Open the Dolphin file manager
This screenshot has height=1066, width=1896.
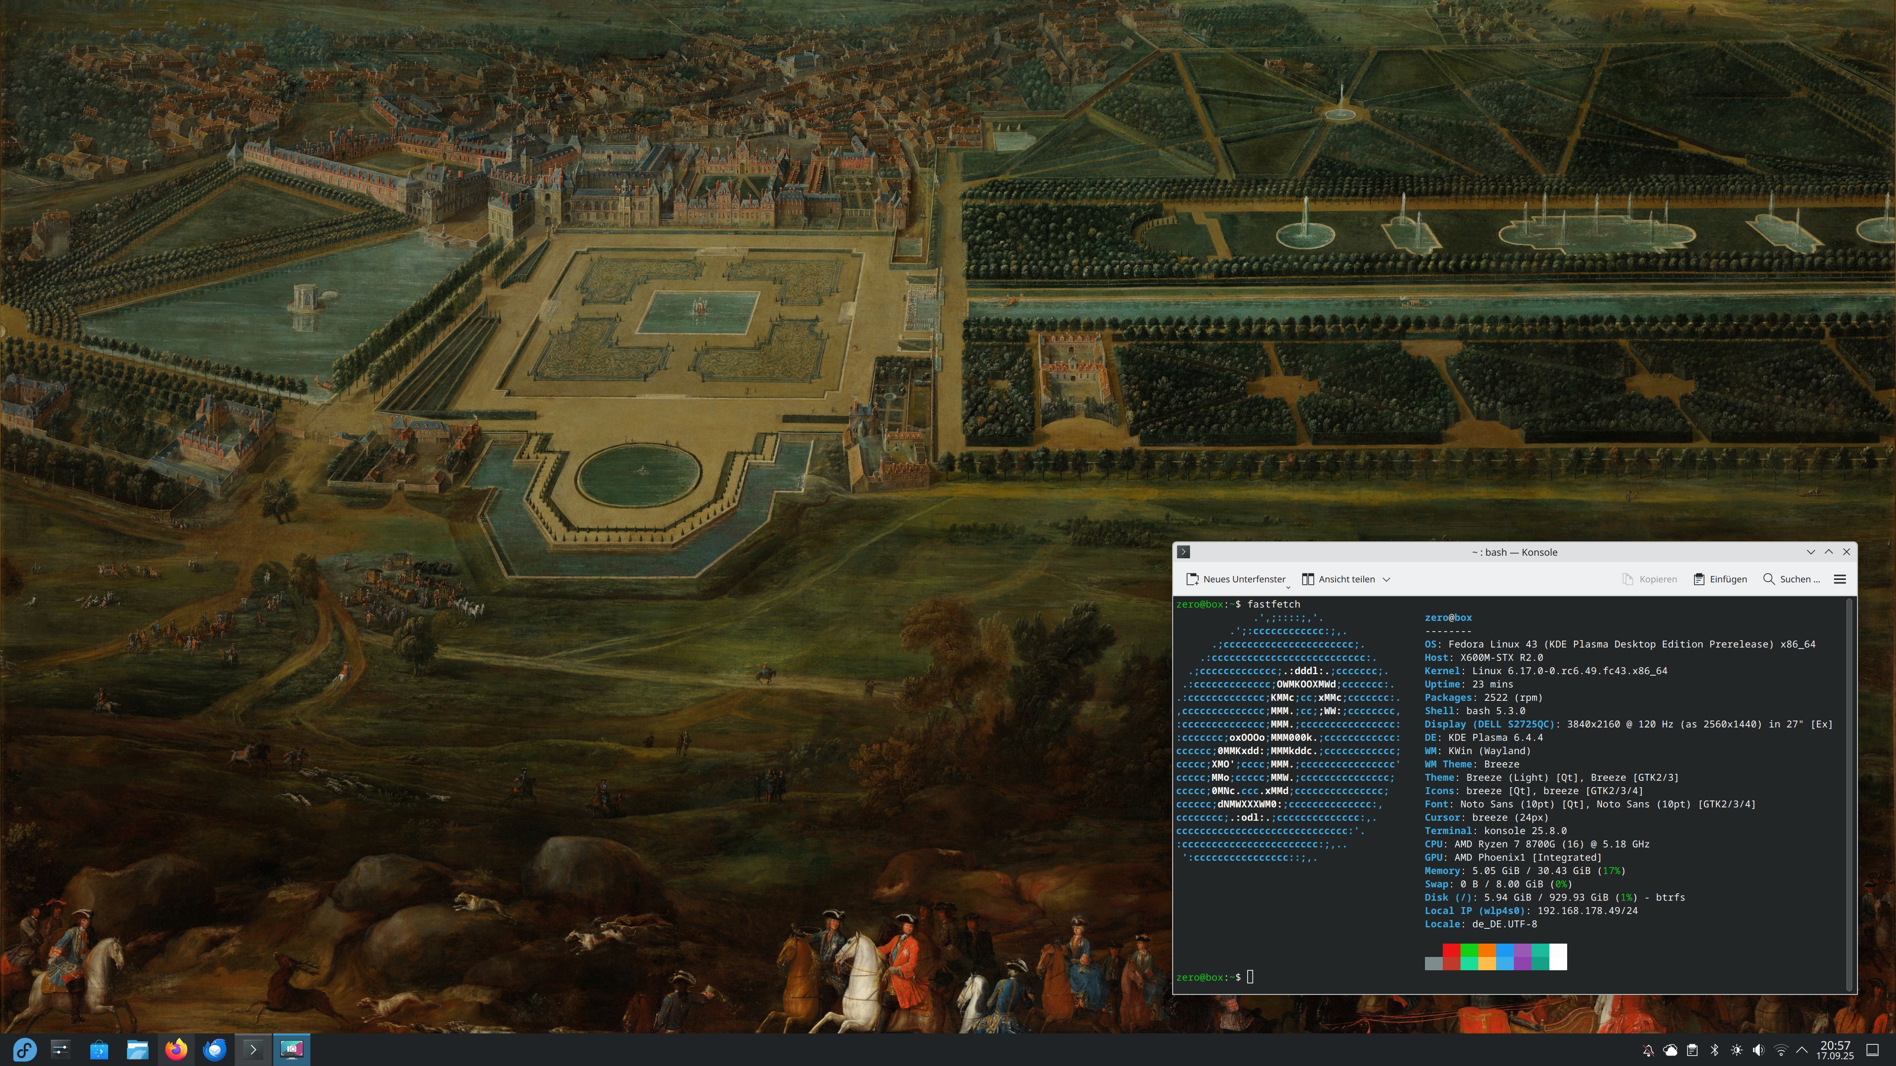pyautogui.click(x=138, y=1049)
